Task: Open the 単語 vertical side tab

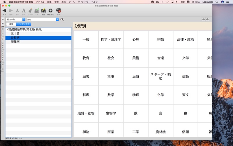Action: (3, 67)
